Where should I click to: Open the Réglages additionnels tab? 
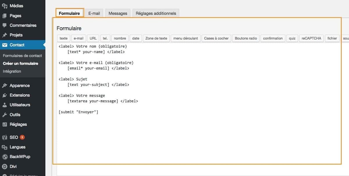pos(156,13)
